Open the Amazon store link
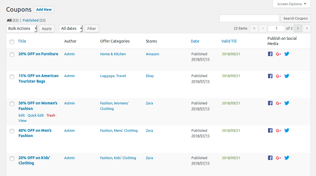The height and width of the screenshot is (176, 316). (152, 54)
